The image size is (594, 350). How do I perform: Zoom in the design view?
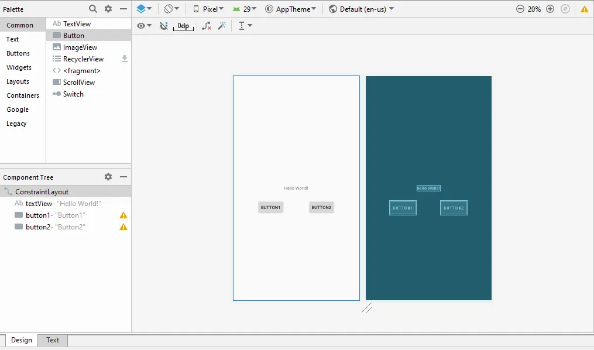coord(550,9)
